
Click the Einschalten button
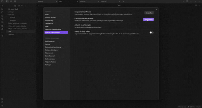coord(149,13)
